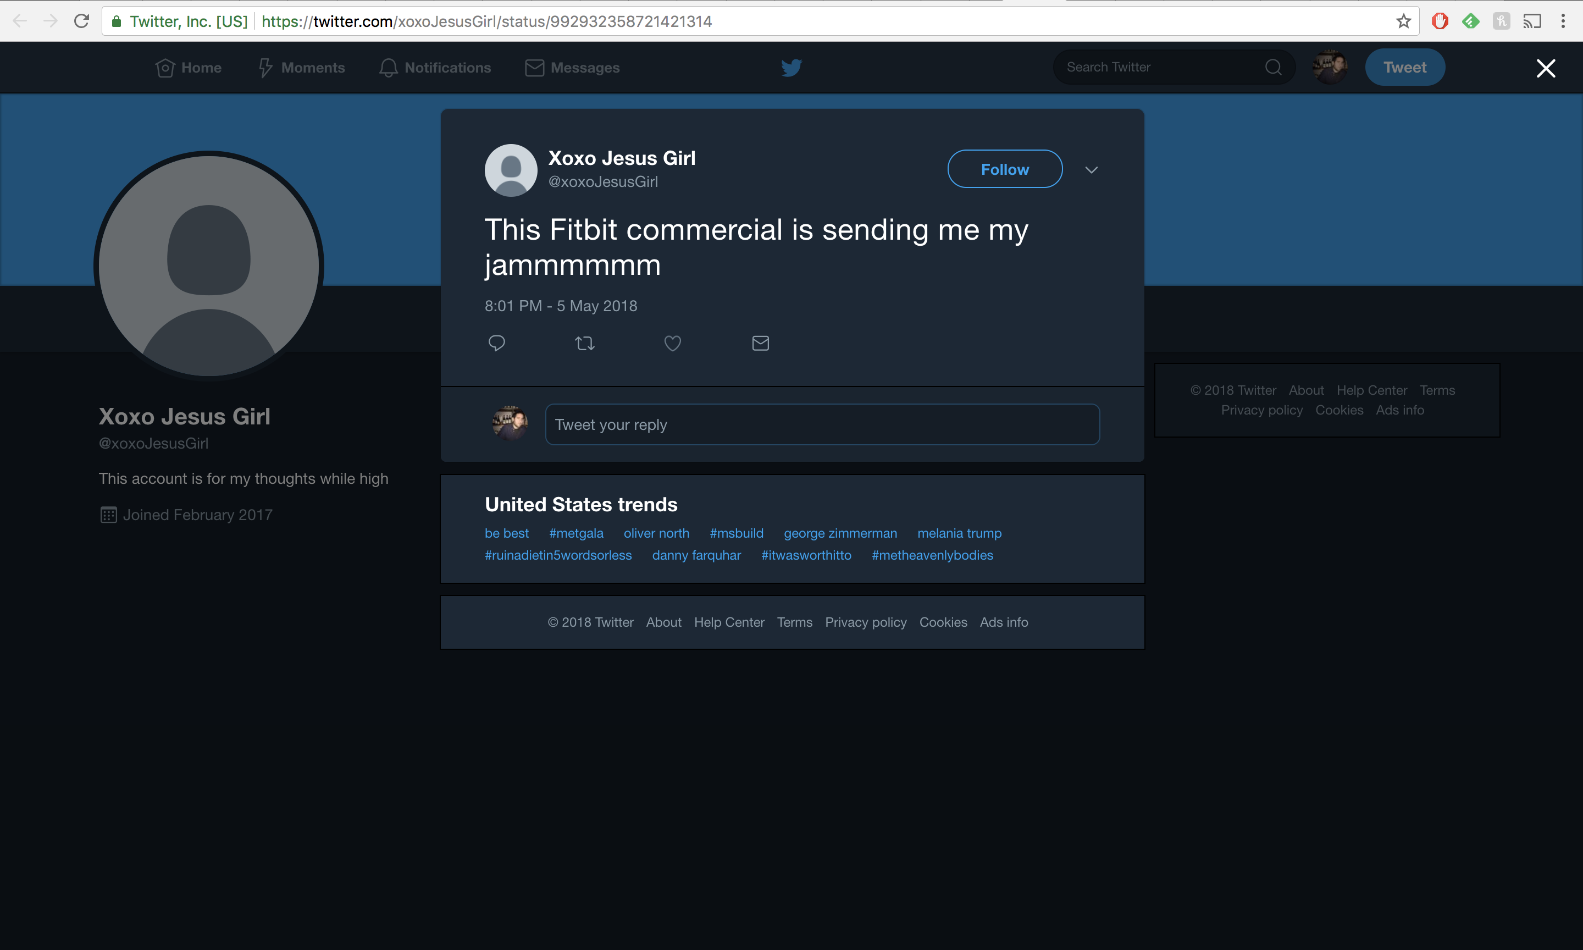This screenshot has width=1583, height=950.
Task: Open Messages tab
Action: click(573, 67)
